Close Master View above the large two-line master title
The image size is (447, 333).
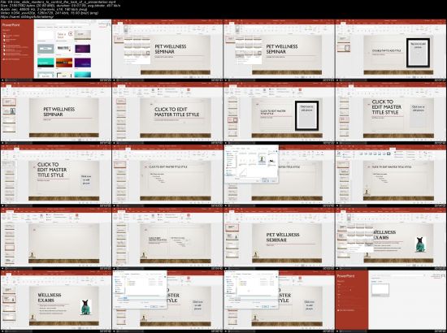click(x=189, y=91)
